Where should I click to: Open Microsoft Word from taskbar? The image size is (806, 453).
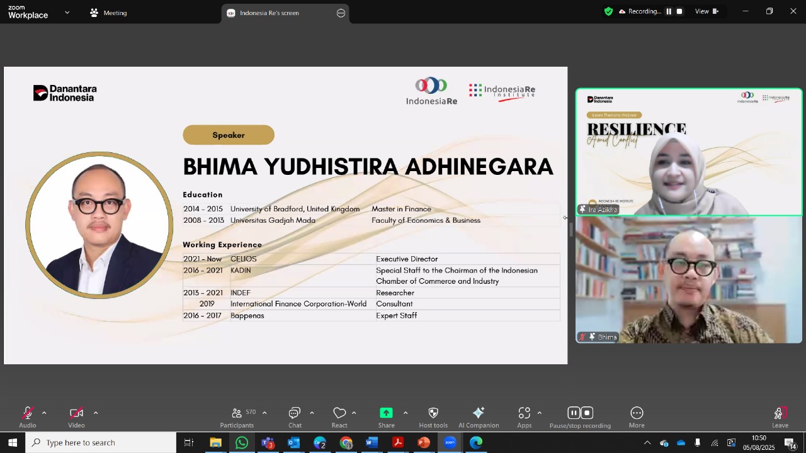(372, 442)
